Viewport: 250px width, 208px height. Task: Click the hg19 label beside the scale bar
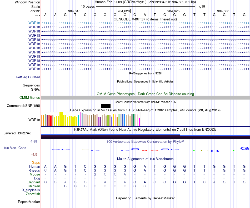[x=201, y=7]
